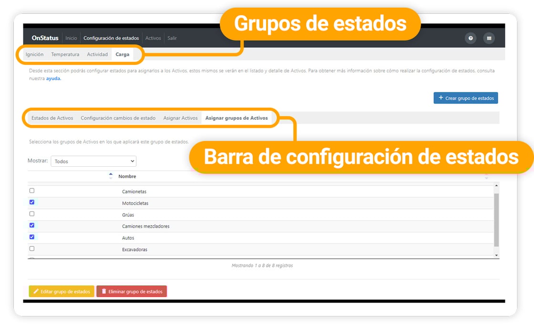
Task: Open the ayuda help link
Action: point(53,79)
